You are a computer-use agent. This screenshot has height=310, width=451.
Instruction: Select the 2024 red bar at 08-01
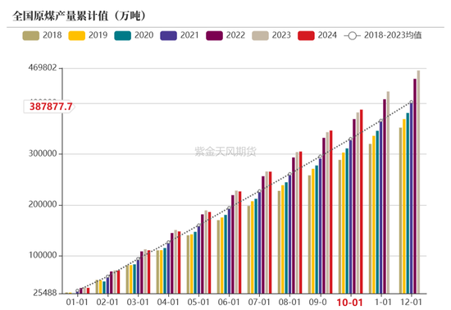(x=301, y=222)
